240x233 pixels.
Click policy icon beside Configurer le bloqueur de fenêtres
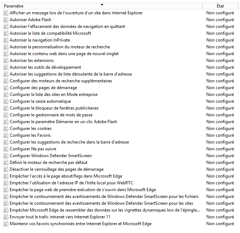(6, 108)
